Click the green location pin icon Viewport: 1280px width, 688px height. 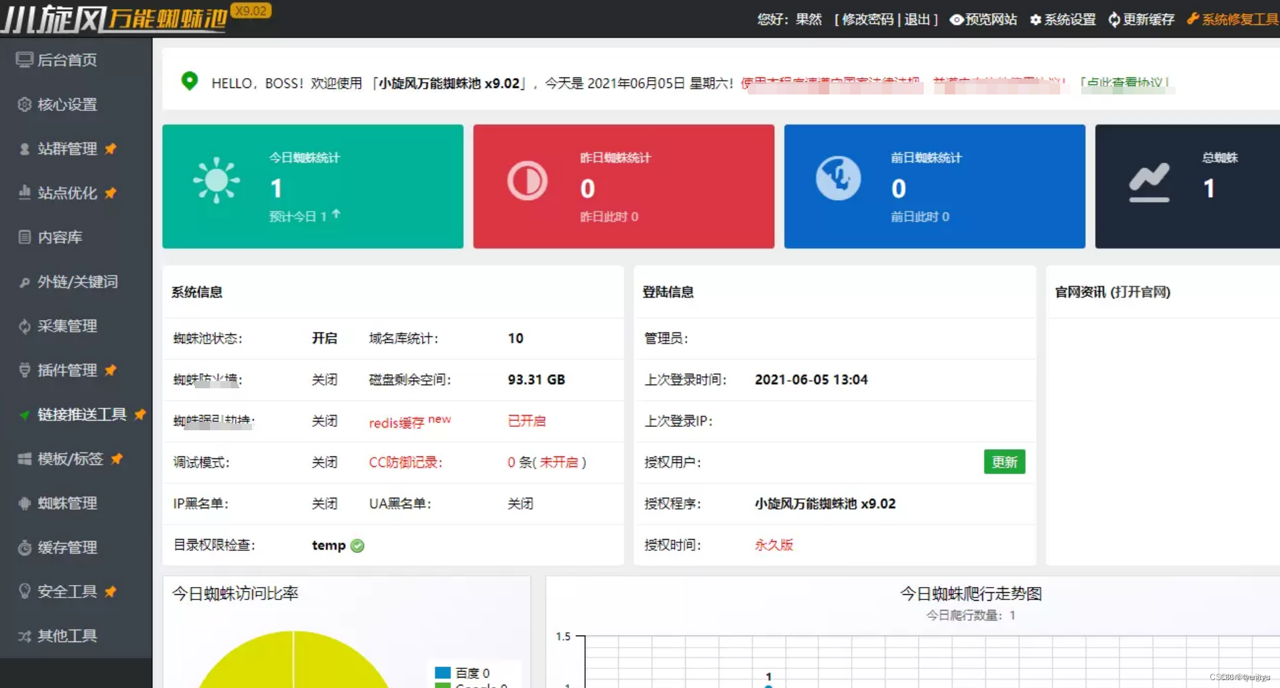tap(190, 81)
